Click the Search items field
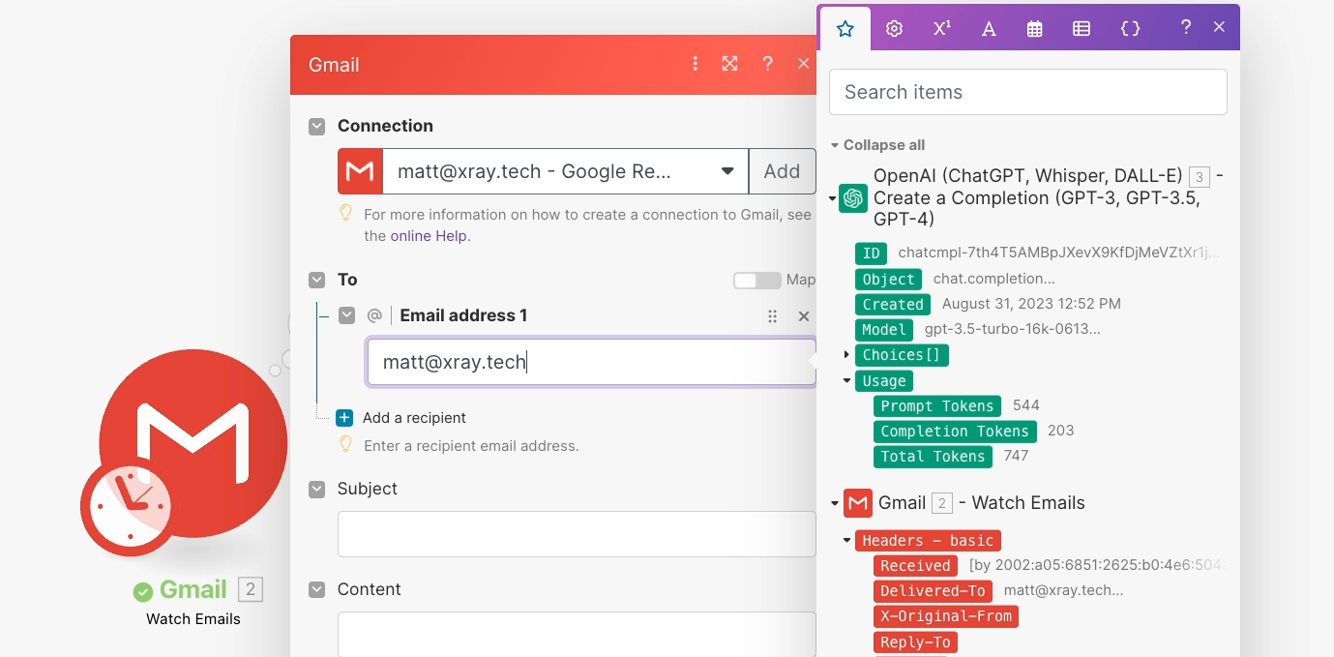Screen dimensions: 1334x657 (x=1028, y=92)
